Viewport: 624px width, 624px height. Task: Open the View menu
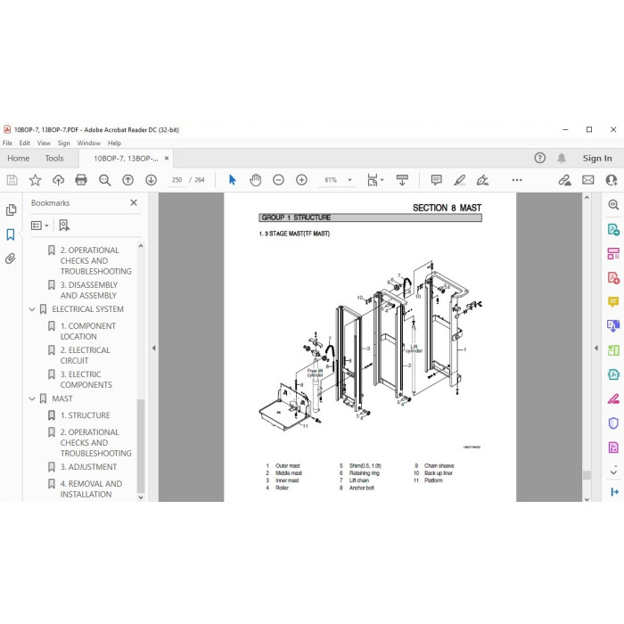44,143
